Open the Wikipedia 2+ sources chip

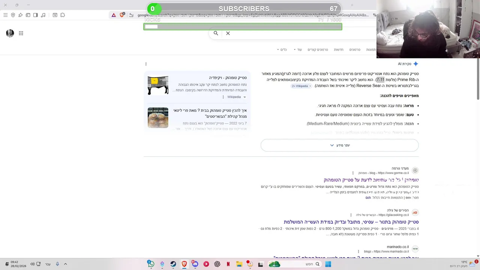click(x=301, y=86)
